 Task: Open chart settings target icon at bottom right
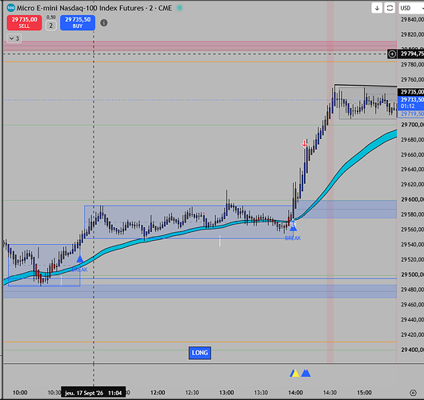(x=413, y=393)
